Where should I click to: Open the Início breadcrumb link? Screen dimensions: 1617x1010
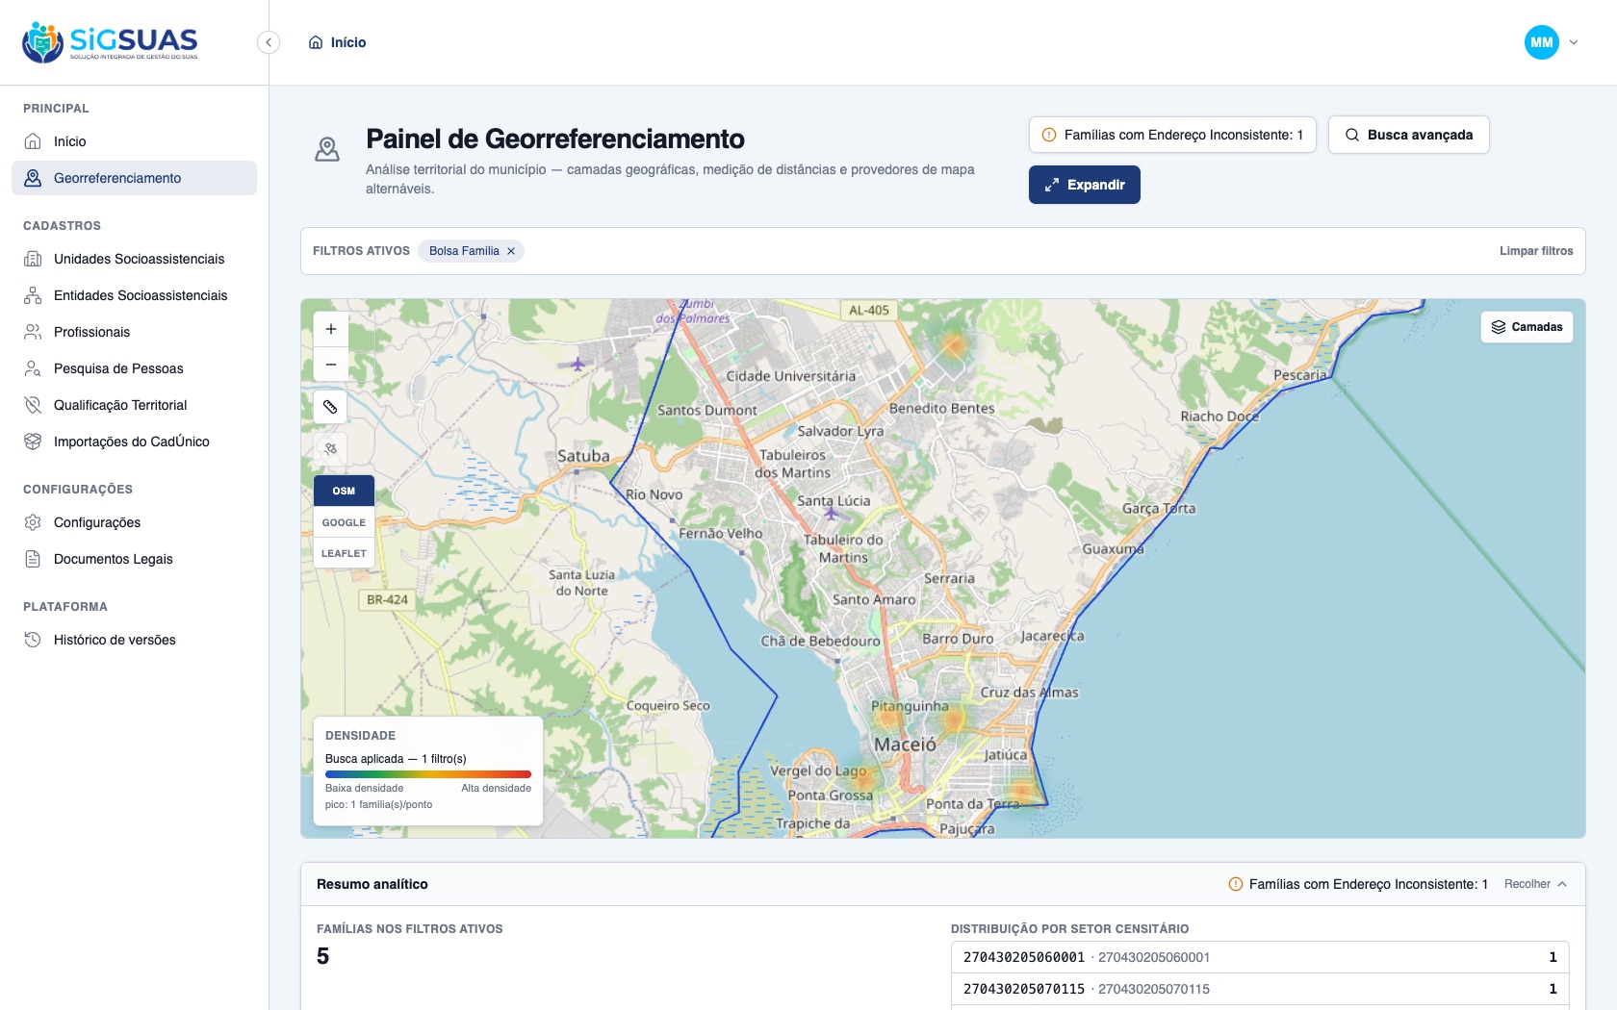click(348, 42)
